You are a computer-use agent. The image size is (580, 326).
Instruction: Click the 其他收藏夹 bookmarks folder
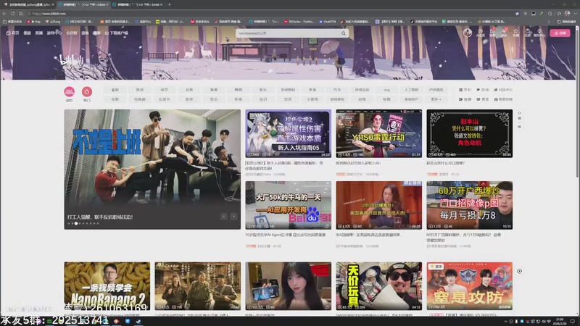[x=566, y=22]
